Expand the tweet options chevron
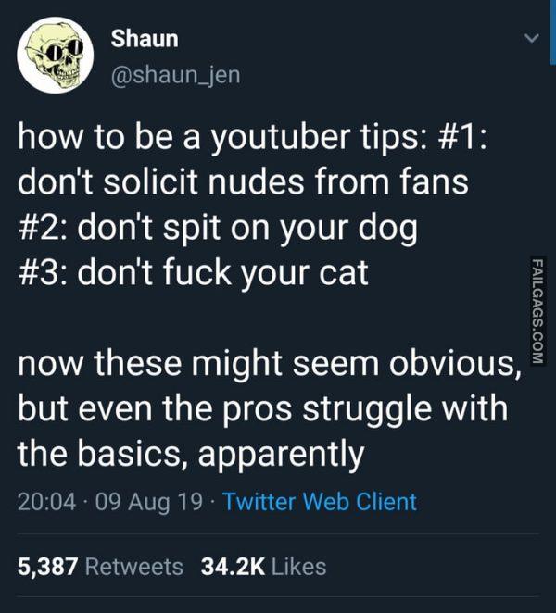 [531, 38]
